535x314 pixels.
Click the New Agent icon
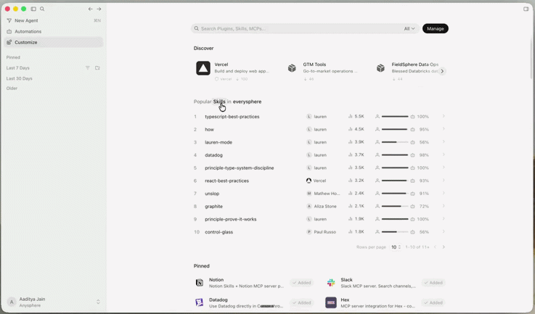[9, 20]
